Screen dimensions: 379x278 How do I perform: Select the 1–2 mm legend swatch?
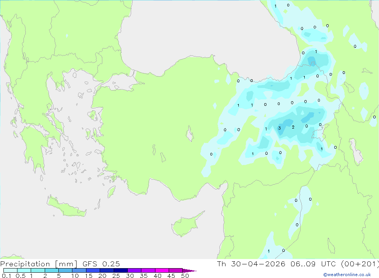tap(38, 270)
